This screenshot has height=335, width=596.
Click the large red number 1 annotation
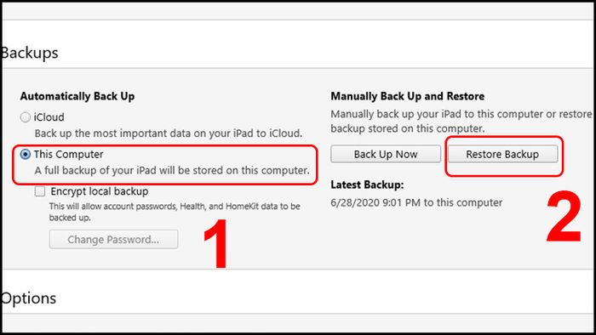coord(216,244)
